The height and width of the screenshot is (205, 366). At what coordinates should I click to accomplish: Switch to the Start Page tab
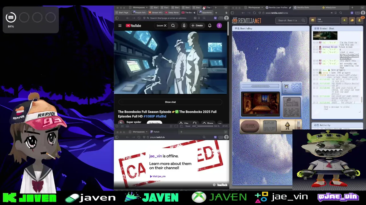click(x=122, y=13)
